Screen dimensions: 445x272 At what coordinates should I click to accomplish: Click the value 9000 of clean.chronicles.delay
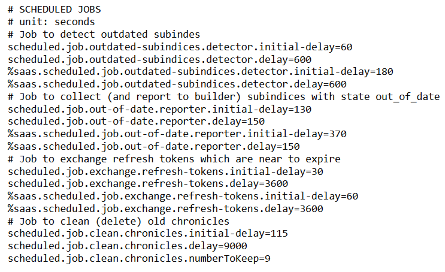coord(234,246)
